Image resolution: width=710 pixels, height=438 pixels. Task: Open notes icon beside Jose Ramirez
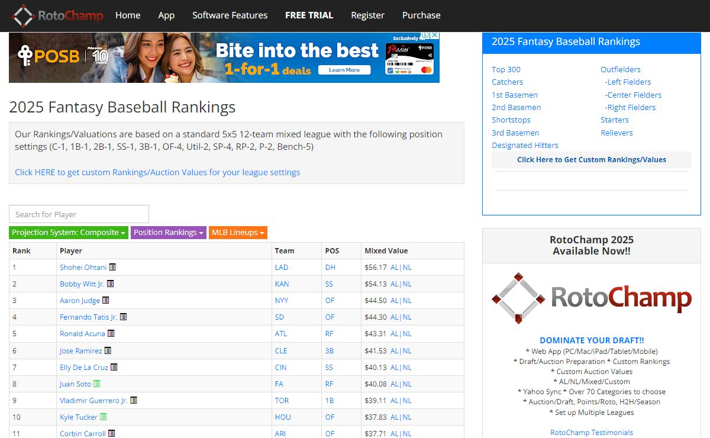108,351
